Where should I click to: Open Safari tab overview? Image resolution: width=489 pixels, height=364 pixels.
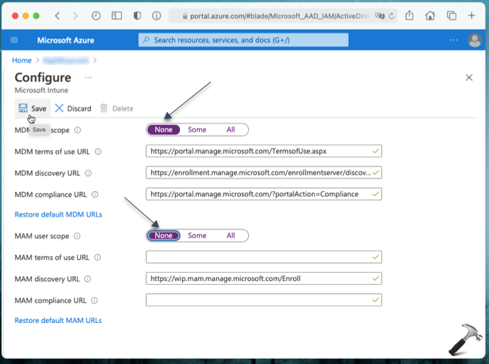452,16
